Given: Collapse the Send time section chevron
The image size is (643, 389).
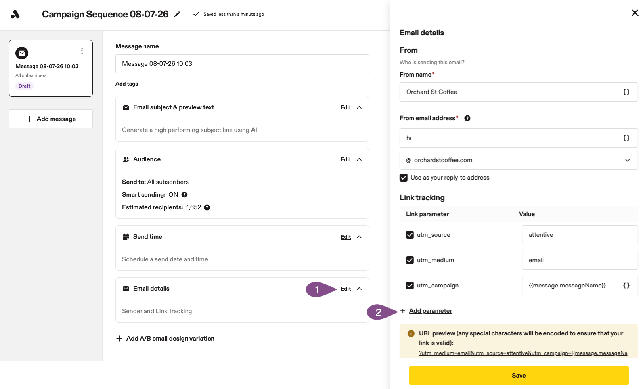Looking at the screenshot, I should [359, 237].
